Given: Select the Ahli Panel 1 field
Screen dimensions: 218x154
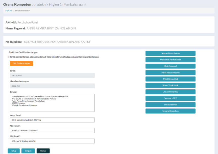Looking at the screenshot, I should pos(52,130).
